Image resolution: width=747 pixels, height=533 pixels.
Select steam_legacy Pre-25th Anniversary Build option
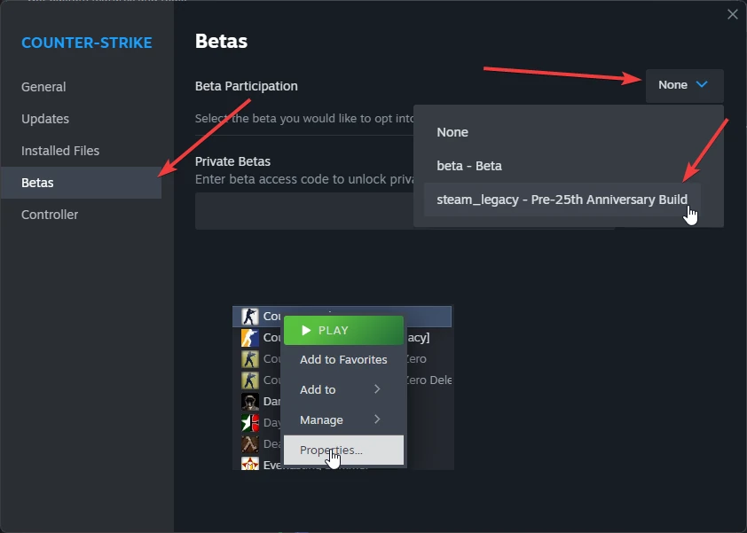click(562, 200)
